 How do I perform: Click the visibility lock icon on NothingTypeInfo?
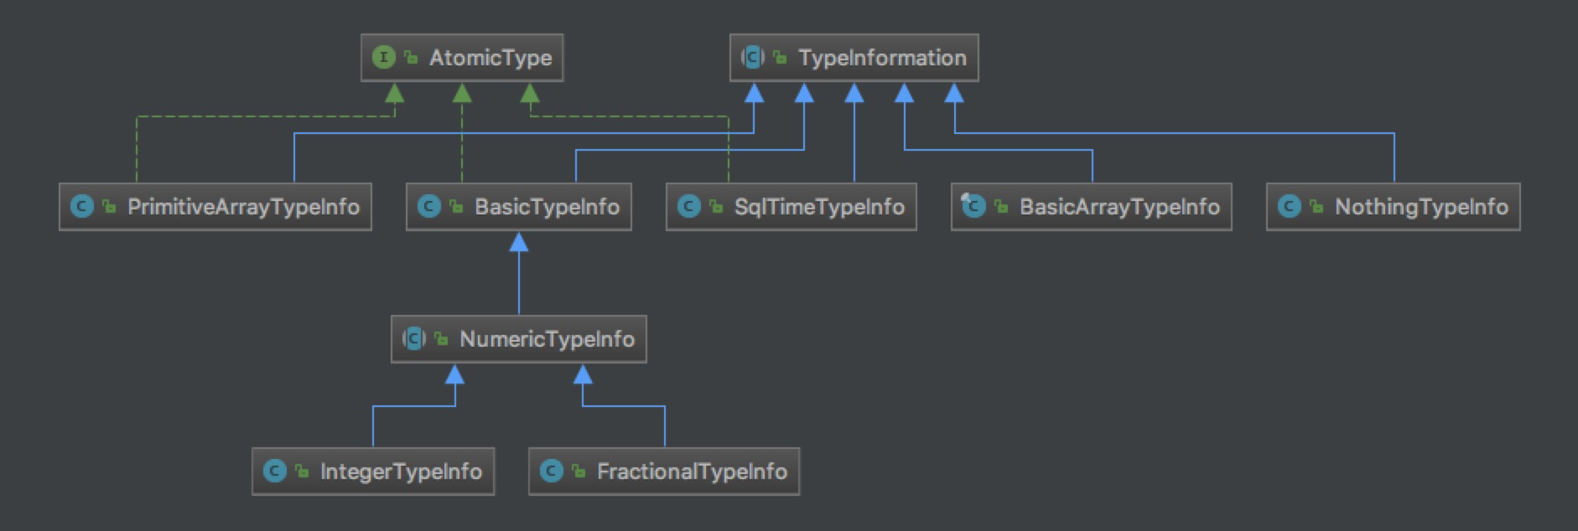point(1316,206)
